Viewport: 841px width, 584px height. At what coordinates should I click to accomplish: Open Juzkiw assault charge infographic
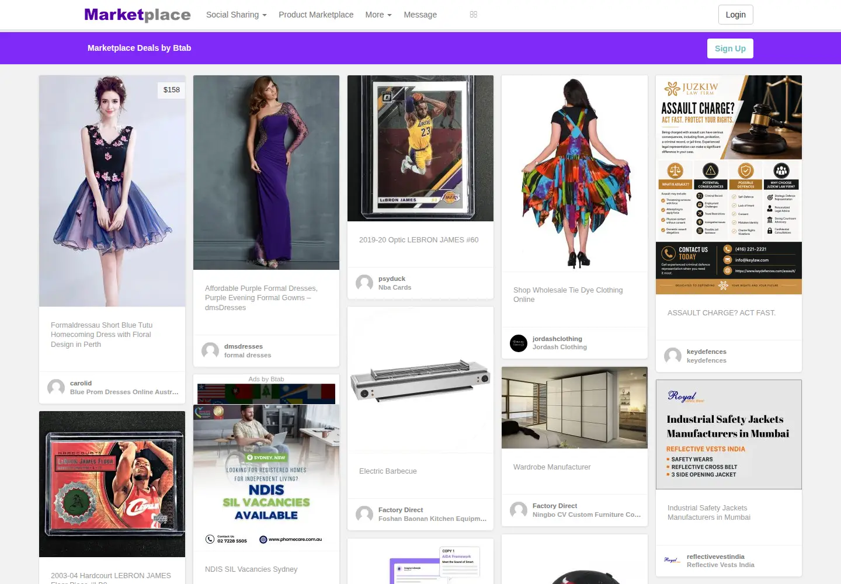(x=729, y=185)
